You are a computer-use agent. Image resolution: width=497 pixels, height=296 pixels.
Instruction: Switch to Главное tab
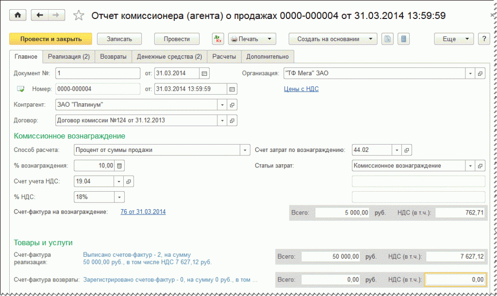coord(26,56)
